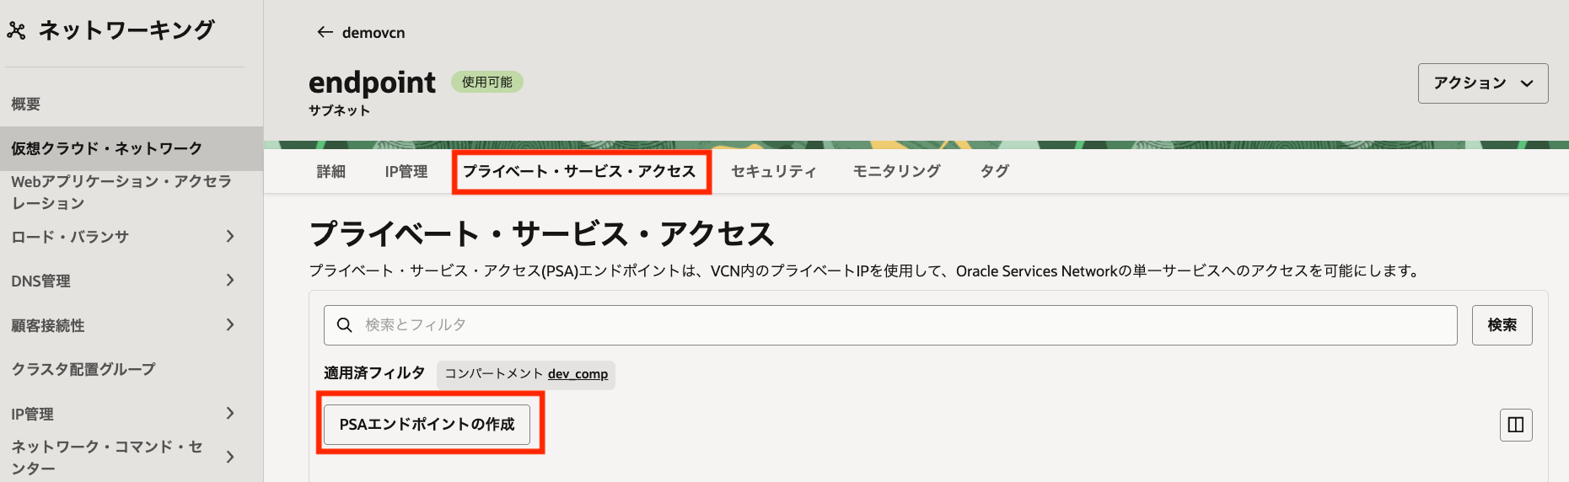Click the back arrow to demovcn
This screenshot has height=482, width=1569.
point(325,32)
